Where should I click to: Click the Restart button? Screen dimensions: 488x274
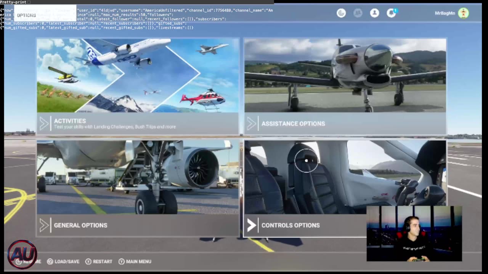[x=99, y=261]
